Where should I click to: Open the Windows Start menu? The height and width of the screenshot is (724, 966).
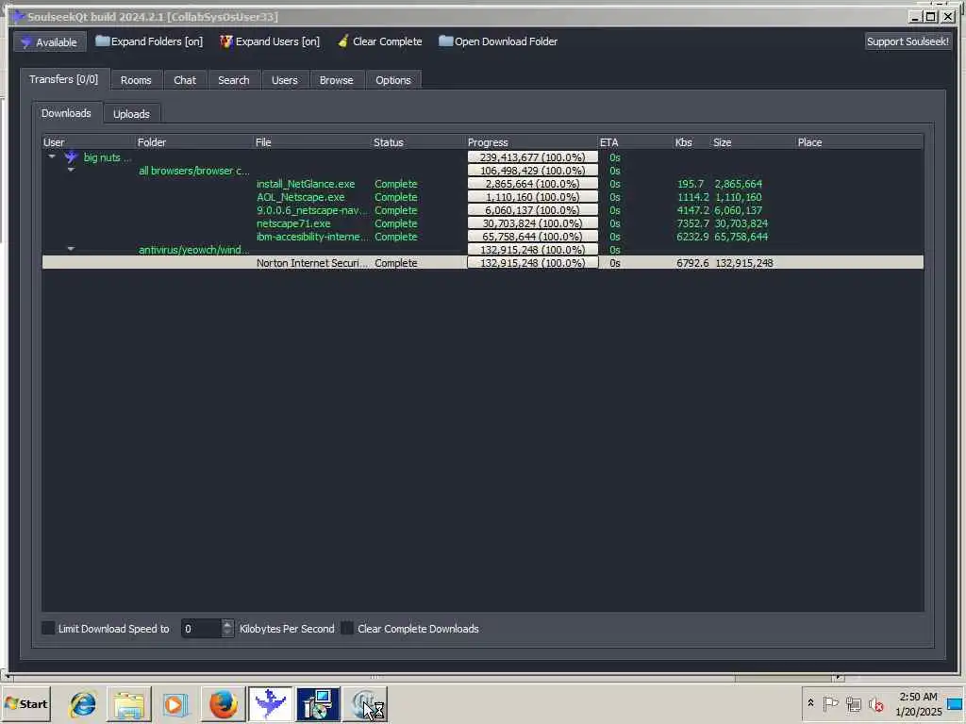25,703
